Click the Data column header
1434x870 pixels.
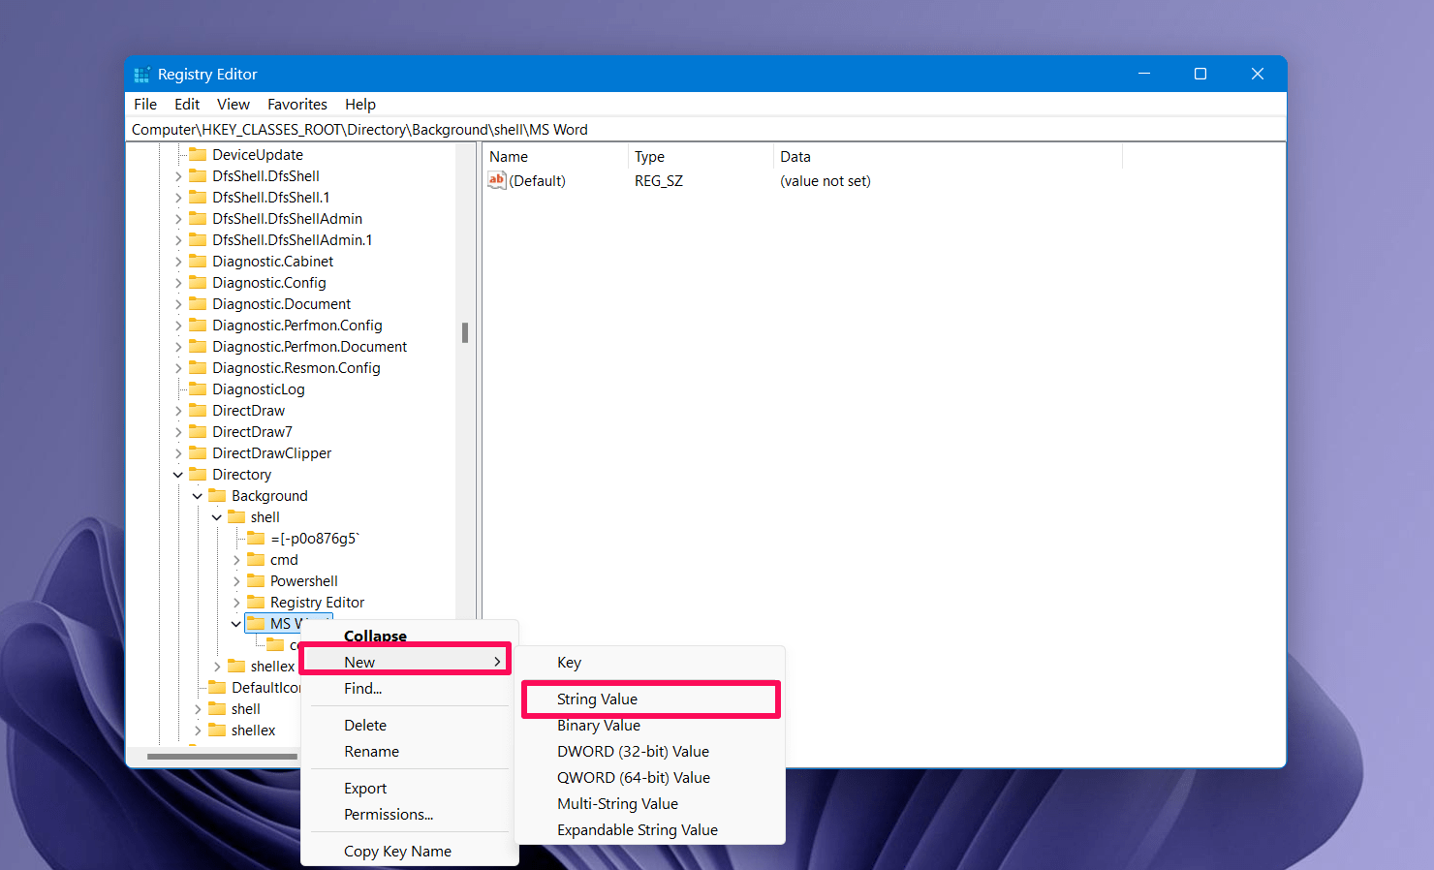click(x=948, y=157)
